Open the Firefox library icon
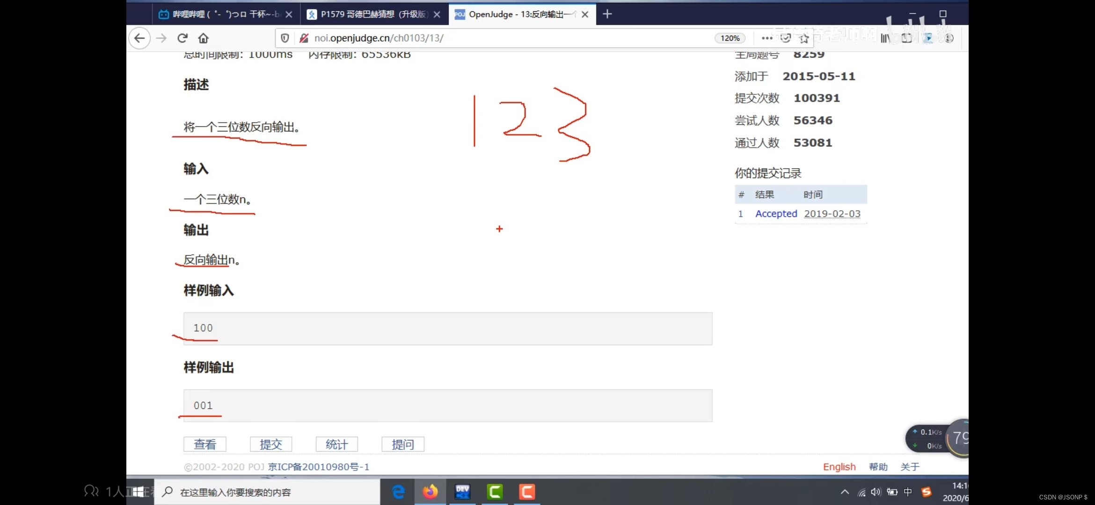The image size is (1095, 505). coord(885,38)
